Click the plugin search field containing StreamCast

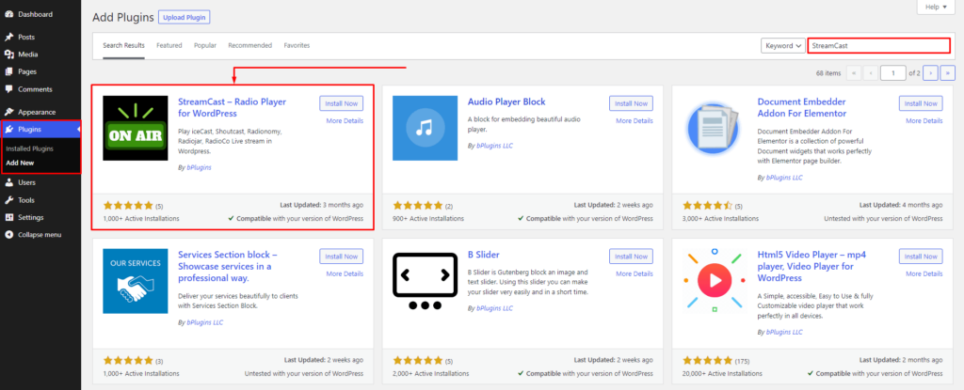(878, 45)
